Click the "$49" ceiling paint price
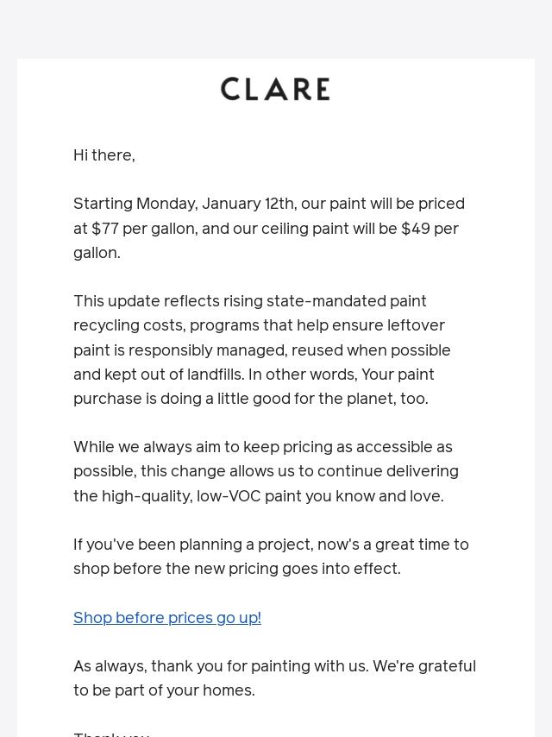 [x=416, y=229]
